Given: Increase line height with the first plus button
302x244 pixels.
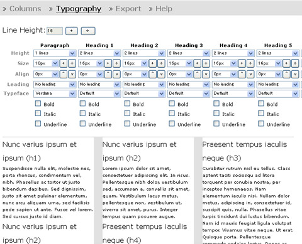Looking at the screenshot, I should pos(72,31).
